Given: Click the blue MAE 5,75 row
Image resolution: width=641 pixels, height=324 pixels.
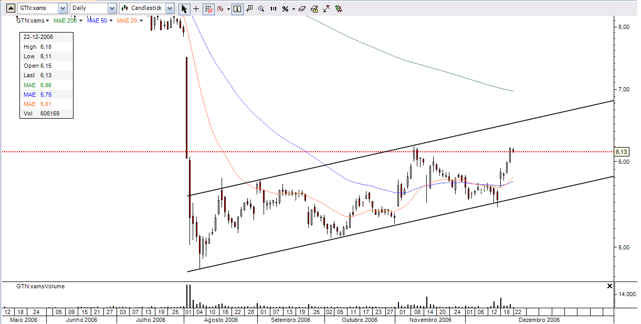Looking at the screenshot, I should (46, 95).
